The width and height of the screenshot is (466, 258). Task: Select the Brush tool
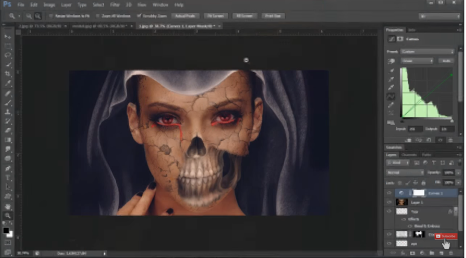click(8, 103)
